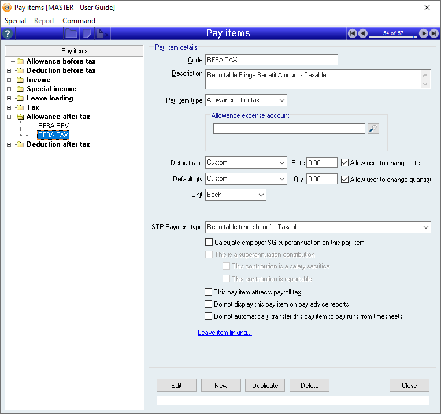Go to the previous record

click(362, 33)
